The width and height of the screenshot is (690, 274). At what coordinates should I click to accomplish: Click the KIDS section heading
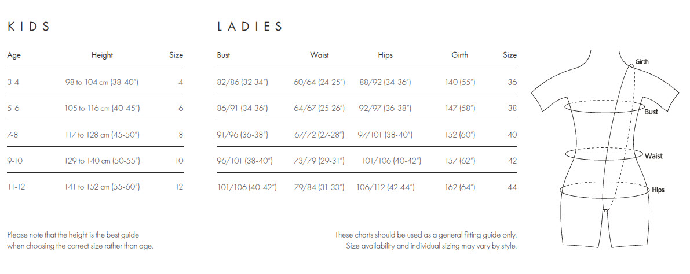(x=28, y=27)
